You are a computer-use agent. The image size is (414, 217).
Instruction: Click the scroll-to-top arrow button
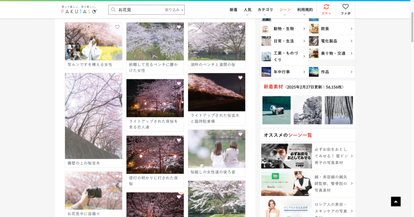click(x=396, y=201)
